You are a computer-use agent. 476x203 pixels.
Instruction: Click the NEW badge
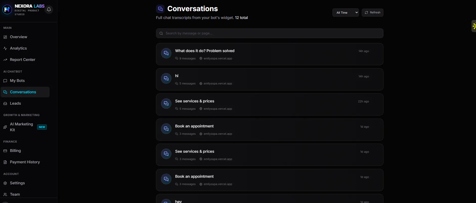pyautogui.click(x=42, y=127)
